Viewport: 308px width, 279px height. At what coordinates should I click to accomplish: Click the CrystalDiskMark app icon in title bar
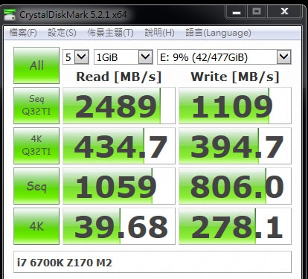coord(10,15)
